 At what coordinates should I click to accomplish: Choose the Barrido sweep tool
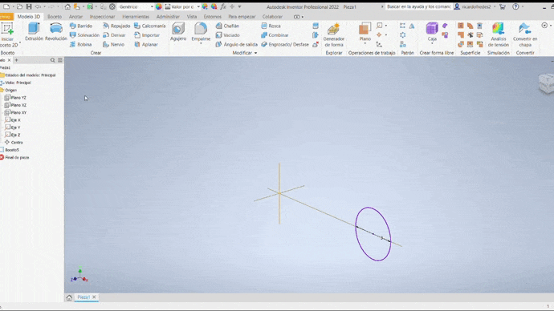(81, 26)
